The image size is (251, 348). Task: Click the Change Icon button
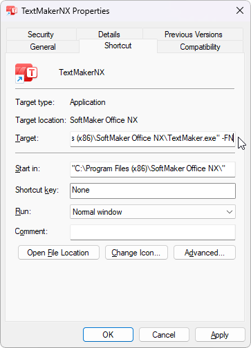136,253
